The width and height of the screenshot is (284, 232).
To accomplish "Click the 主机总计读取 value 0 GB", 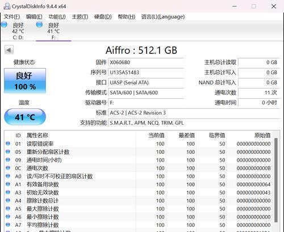I will click(x=259, y=62).
